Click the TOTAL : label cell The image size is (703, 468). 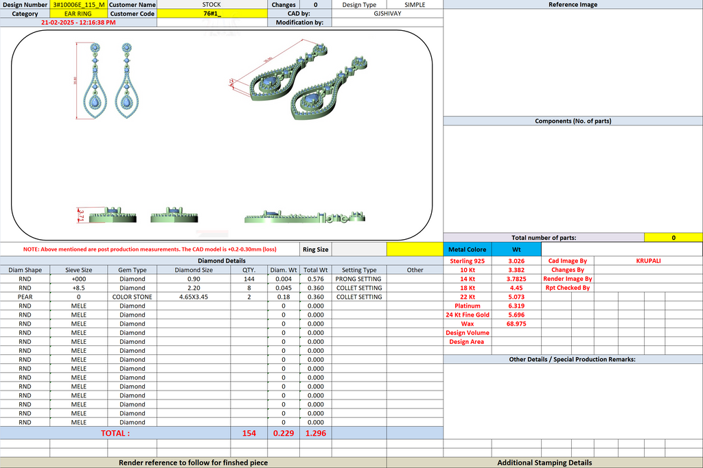[x=115, y=433]
